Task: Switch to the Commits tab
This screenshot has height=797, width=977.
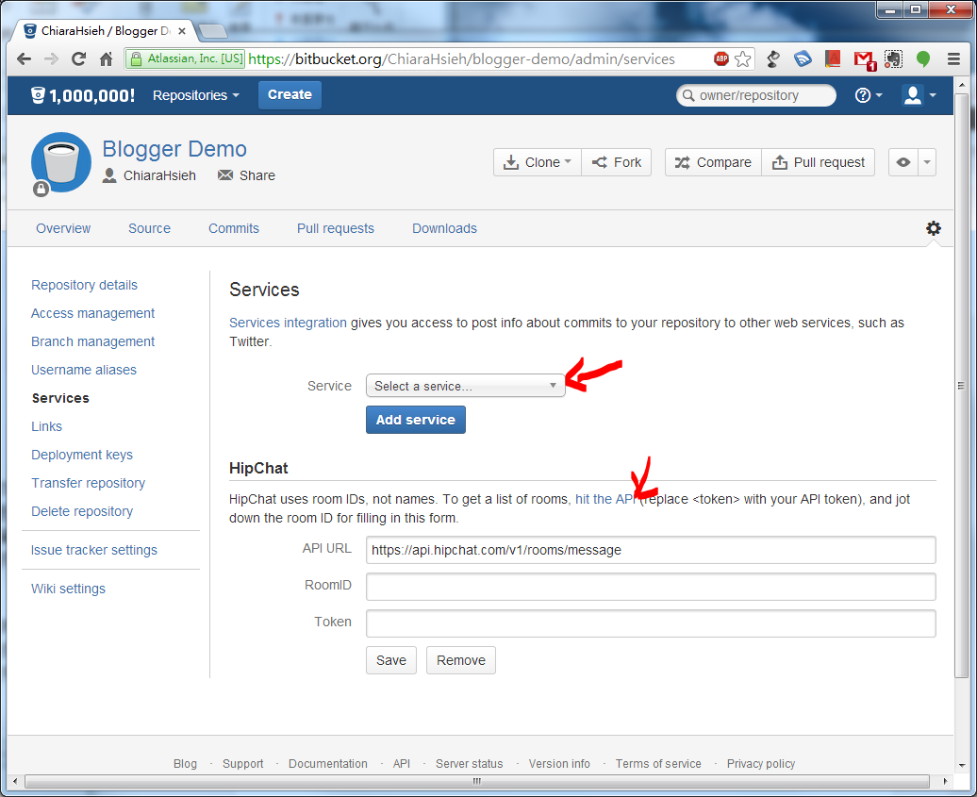Action: click(x=234, y=228)
